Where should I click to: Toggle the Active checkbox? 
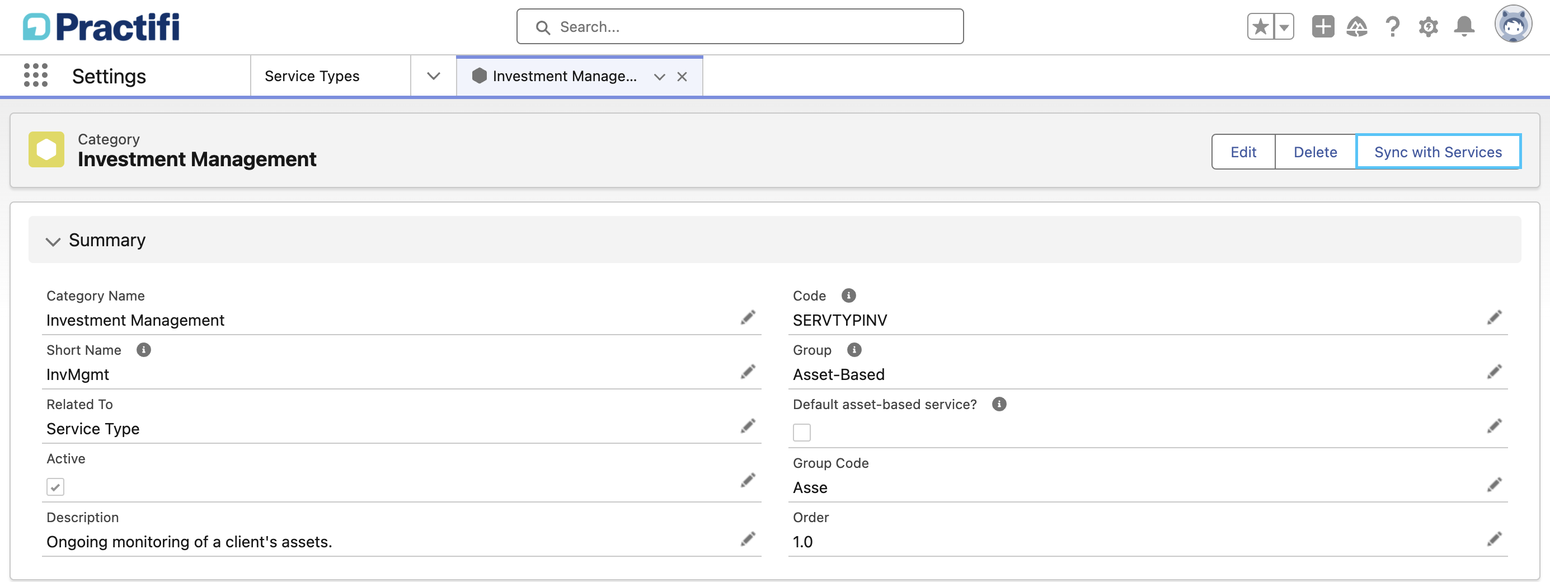click(x=55, y=486)
